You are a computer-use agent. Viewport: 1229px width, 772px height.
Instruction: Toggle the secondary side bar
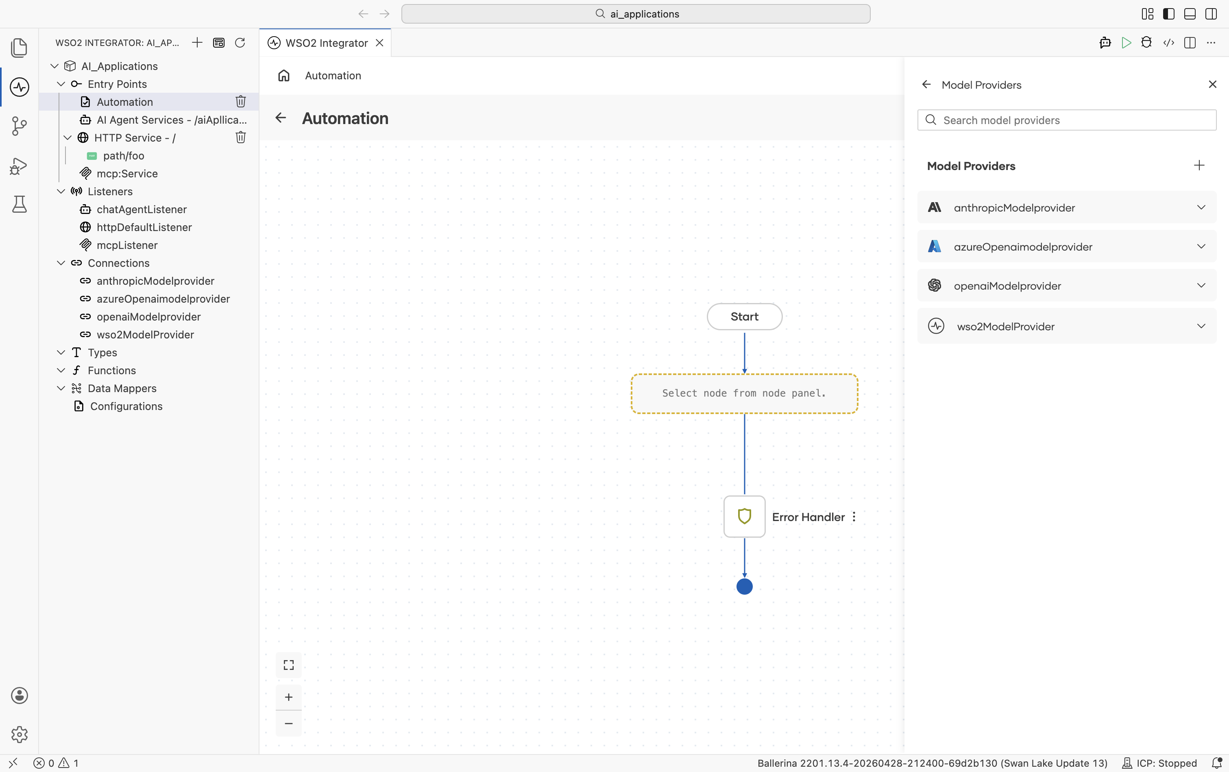[x=1211, y=14]
